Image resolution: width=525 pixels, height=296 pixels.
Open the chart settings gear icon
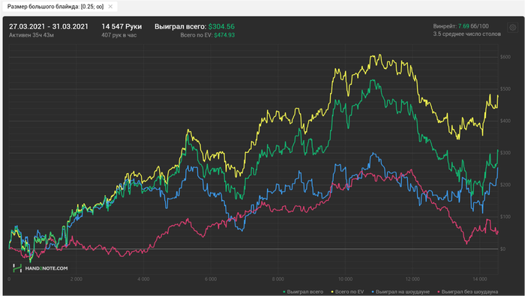(x=512, y=28)
